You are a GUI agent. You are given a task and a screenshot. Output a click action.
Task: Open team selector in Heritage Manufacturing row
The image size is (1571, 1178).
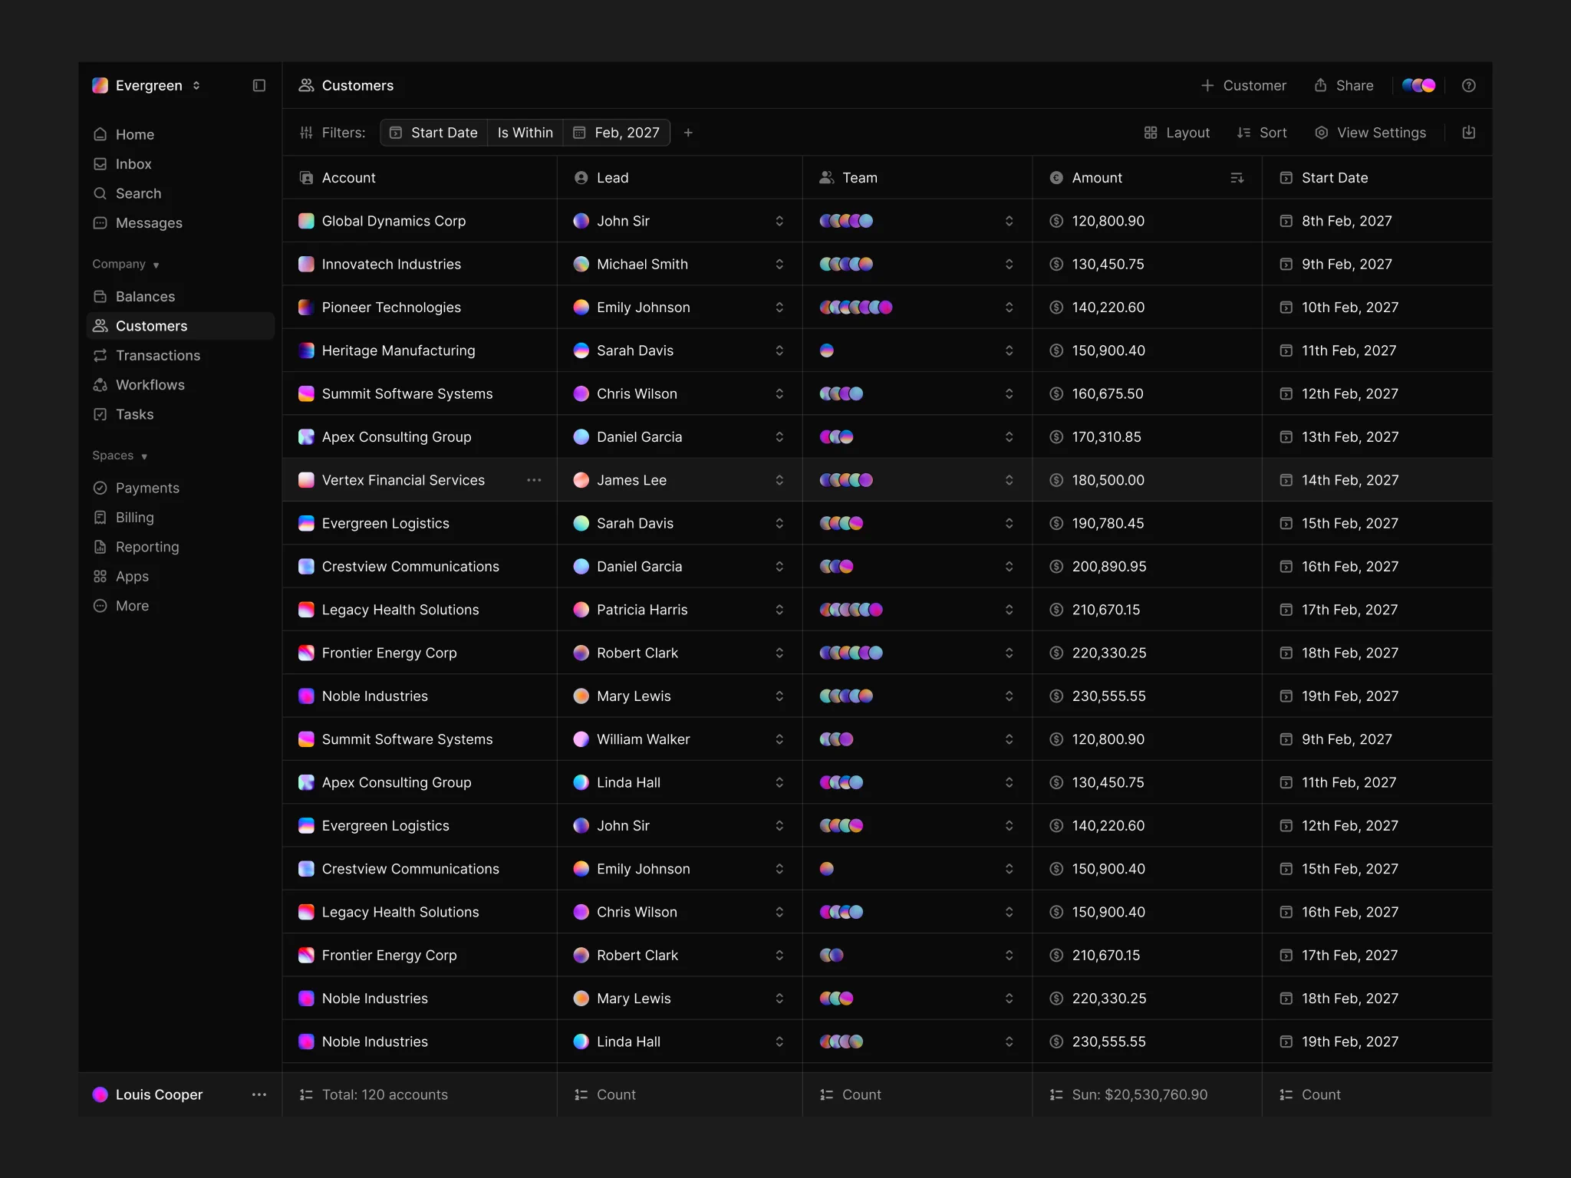[x=1009, y=350]
